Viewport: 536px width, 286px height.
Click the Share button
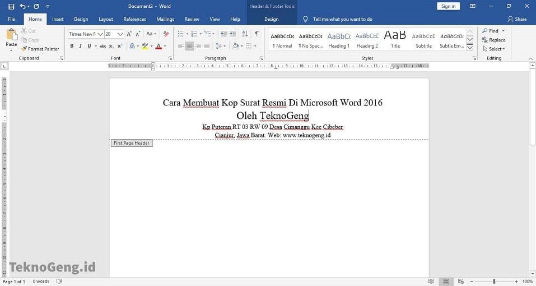point(517,19)
